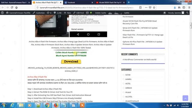Reload the current page

pyautogui.click(x=12, y=7)
